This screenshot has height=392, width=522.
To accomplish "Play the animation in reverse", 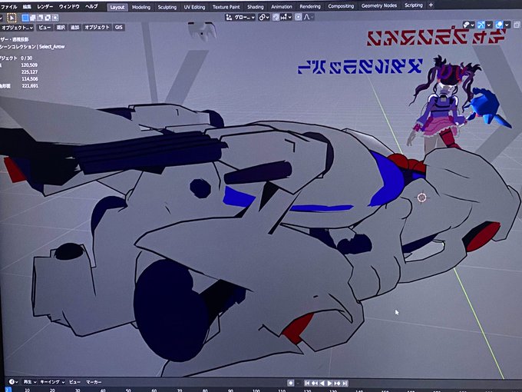I will coord(322,384).
